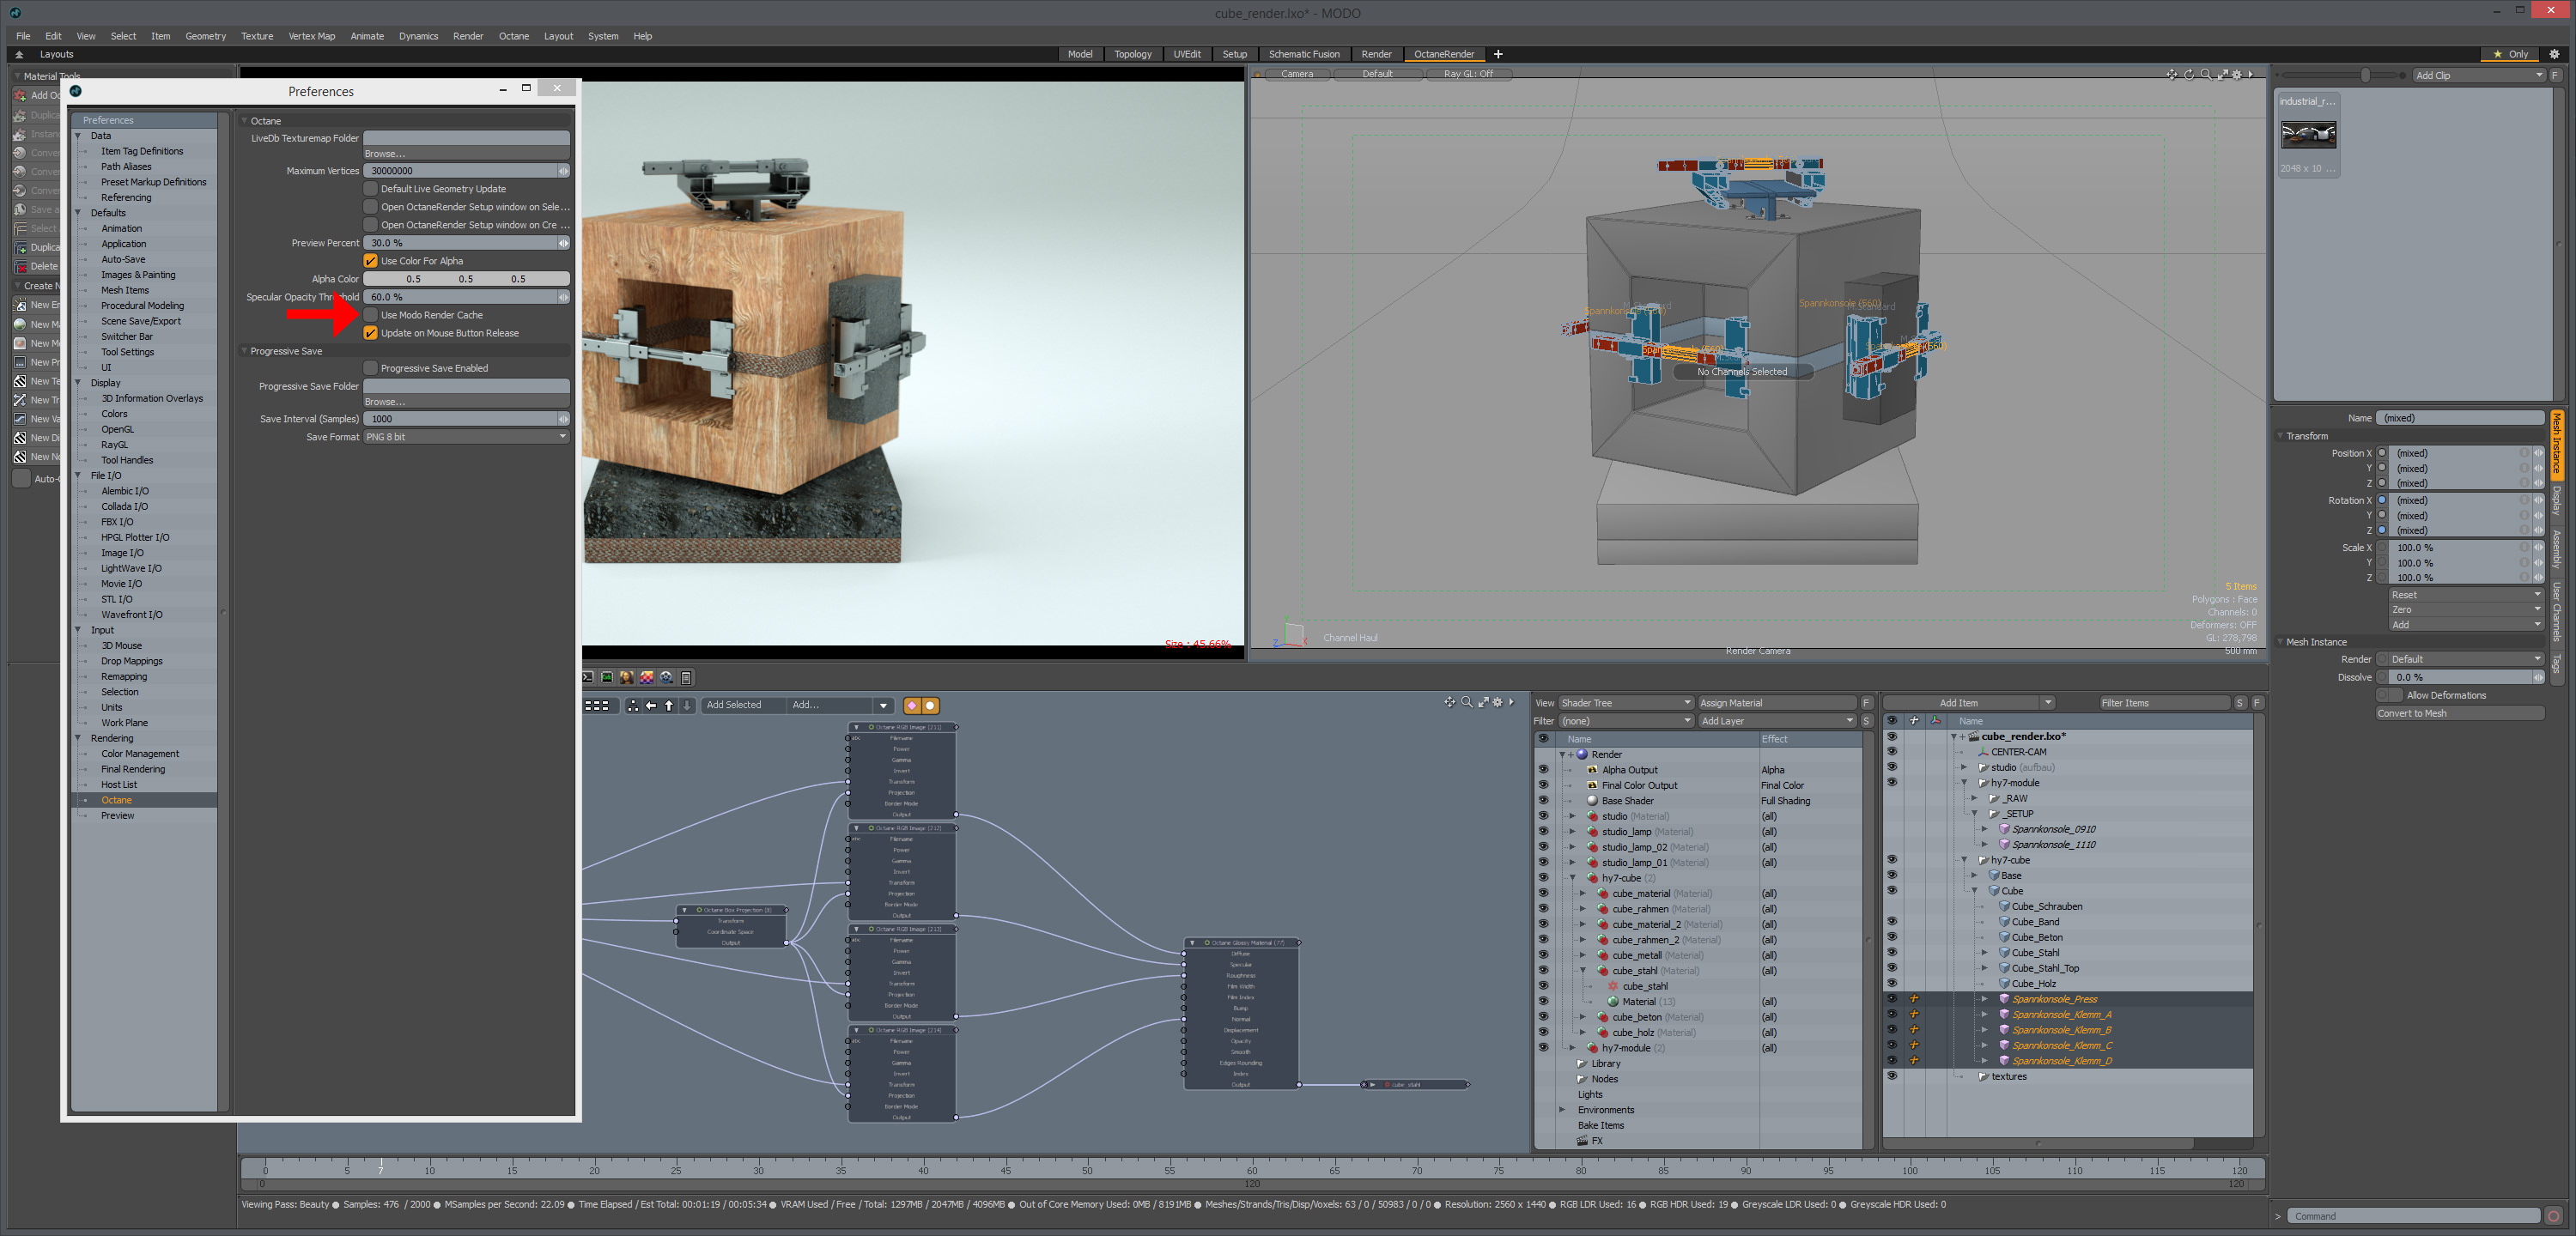Click the Mona Lisa image icon
Screen dimensions: 2576x1236
click(627, 678)
